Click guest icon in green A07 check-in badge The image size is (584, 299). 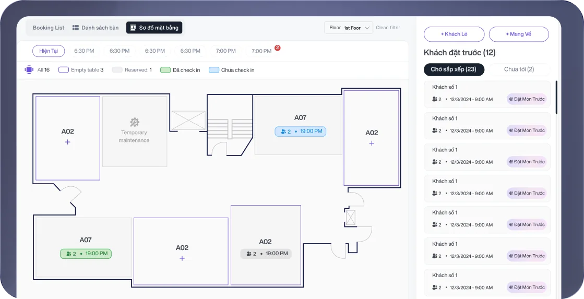coord(68,254)
